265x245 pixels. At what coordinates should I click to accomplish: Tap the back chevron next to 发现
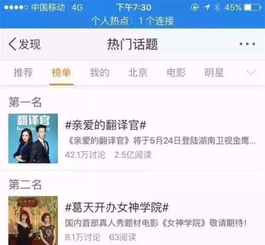pyautogui.click(x=12, y=44)
